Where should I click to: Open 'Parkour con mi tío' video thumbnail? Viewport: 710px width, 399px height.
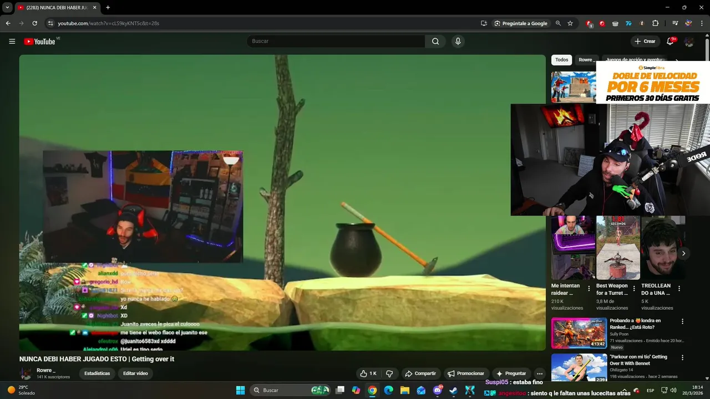(579, 368)
